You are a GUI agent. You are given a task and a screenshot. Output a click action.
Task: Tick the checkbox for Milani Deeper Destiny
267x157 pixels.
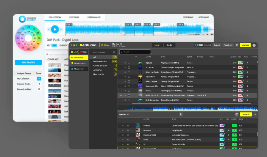pos(129,82)
